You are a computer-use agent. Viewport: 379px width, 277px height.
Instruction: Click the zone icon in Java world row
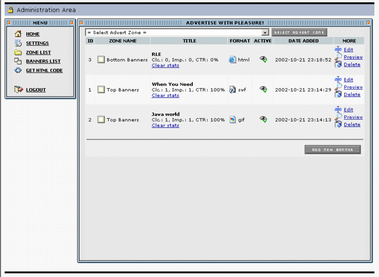pos(101,119)
